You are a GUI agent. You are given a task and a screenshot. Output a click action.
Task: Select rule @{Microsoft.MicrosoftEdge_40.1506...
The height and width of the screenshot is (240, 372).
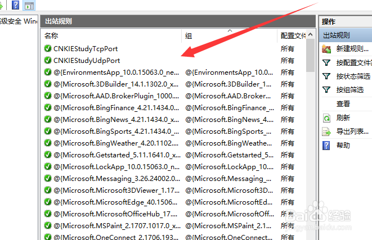[x=115, y=202]
